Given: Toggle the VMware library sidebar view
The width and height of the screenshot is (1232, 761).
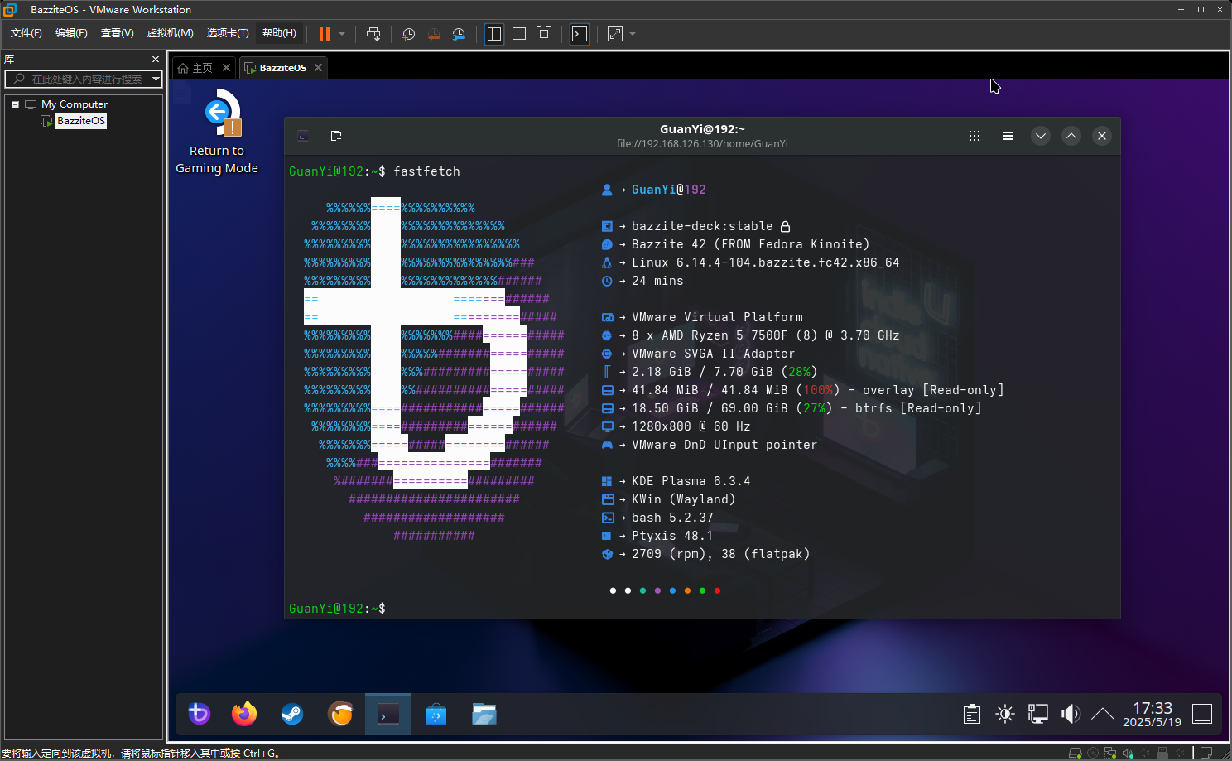Looking at the screenshot, I should [x=494, y=34].
